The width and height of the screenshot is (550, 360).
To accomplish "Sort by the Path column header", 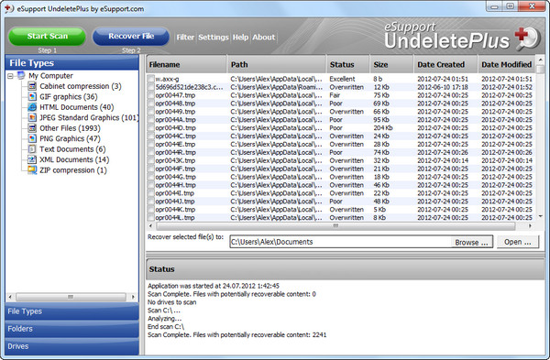I will 277,64.
